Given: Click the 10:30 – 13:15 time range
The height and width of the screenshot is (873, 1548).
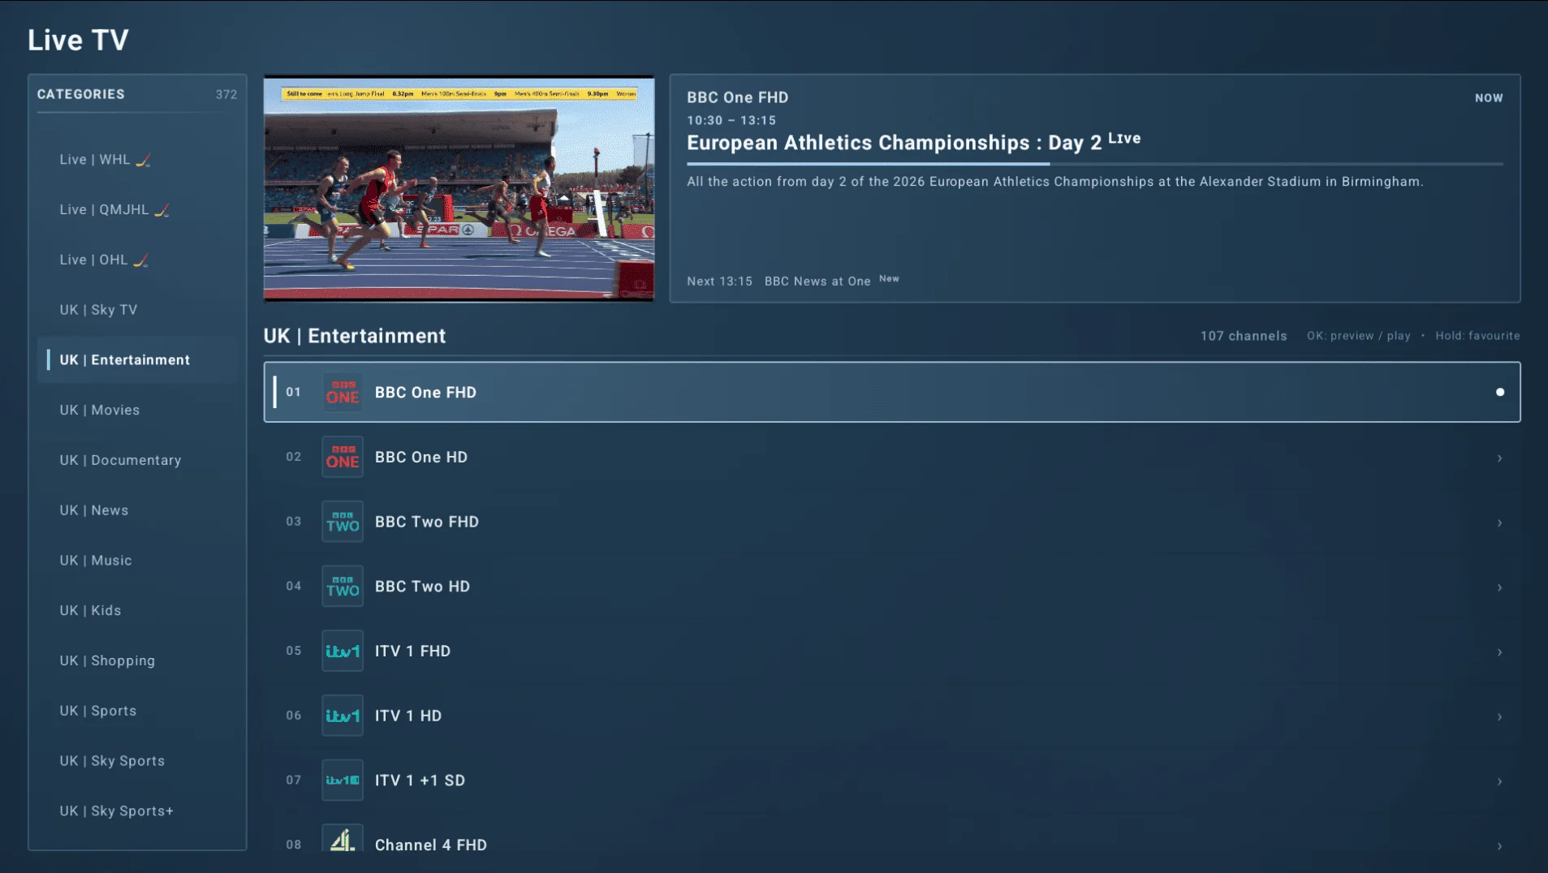Looking at the screenshot, I should [731, 120].
